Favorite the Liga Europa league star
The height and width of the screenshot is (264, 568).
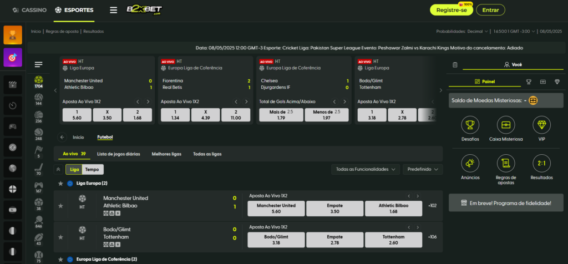pyautogui.click(x=60, y=183)
